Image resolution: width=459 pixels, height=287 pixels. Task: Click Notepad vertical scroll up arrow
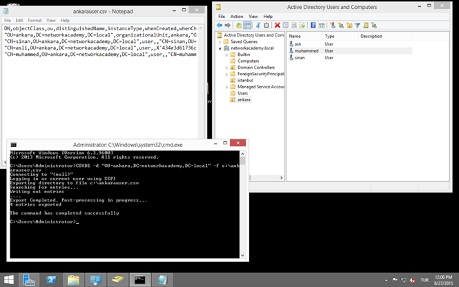coord(201,28)
